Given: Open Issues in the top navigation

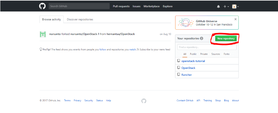Looking at the screenshot, I should 136,6.
